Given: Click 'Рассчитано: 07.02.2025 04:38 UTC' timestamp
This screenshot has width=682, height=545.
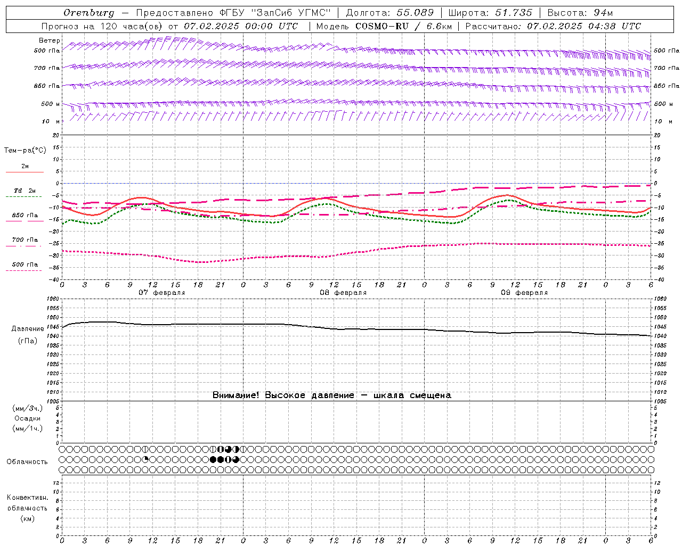Looking at the screenshot, I should click(553, 26).
